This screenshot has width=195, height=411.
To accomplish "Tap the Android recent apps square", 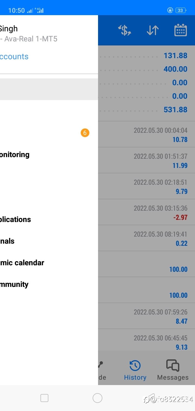I will pyautogui.click(x=44, y=398).
